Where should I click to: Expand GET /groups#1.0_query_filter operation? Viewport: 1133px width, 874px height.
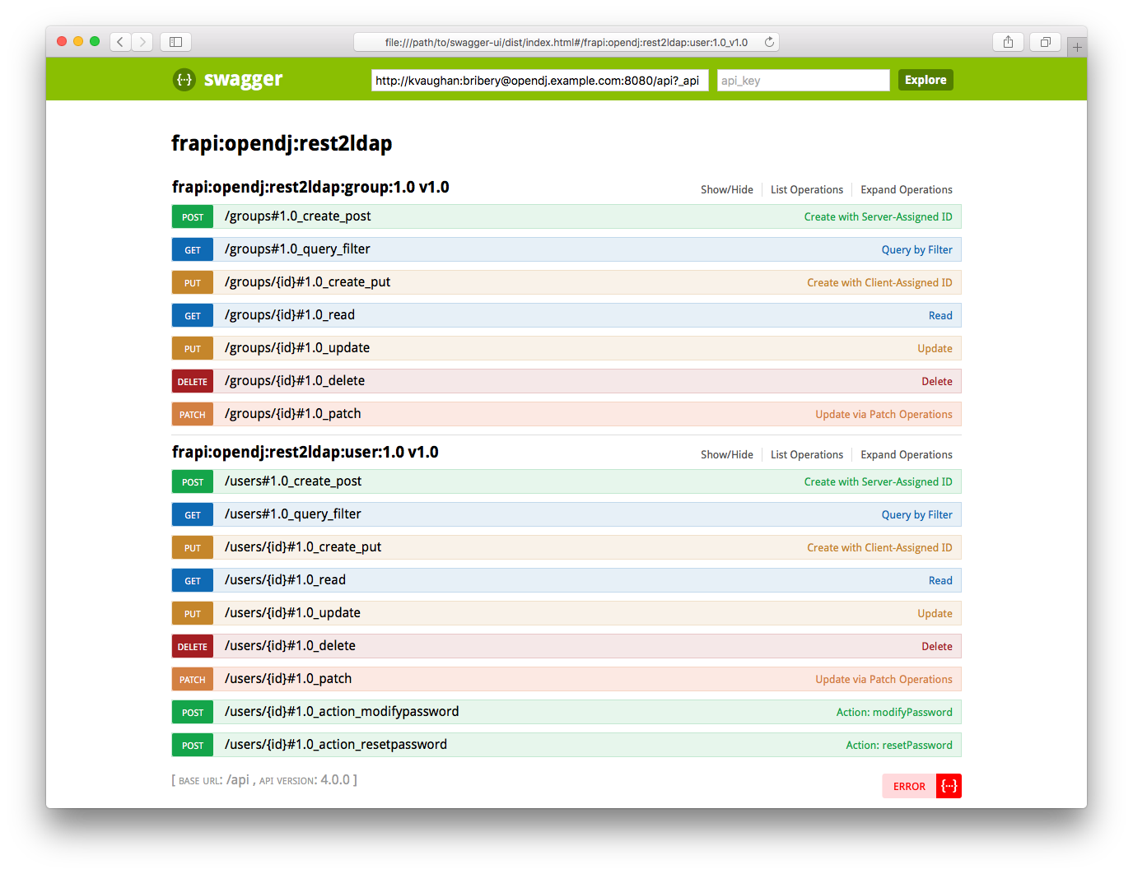(x=566, y=249)
